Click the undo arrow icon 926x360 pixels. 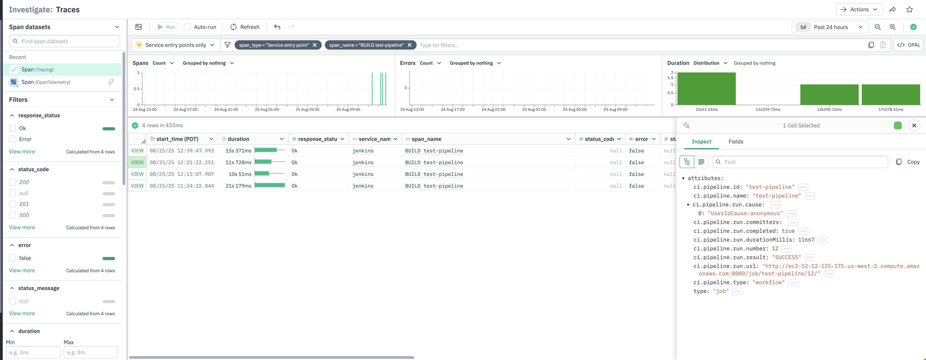coord(277,27)
